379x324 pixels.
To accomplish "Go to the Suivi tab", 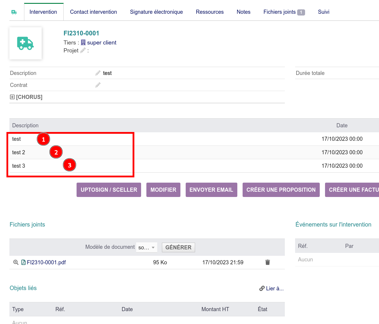I will tap(324, 12).
